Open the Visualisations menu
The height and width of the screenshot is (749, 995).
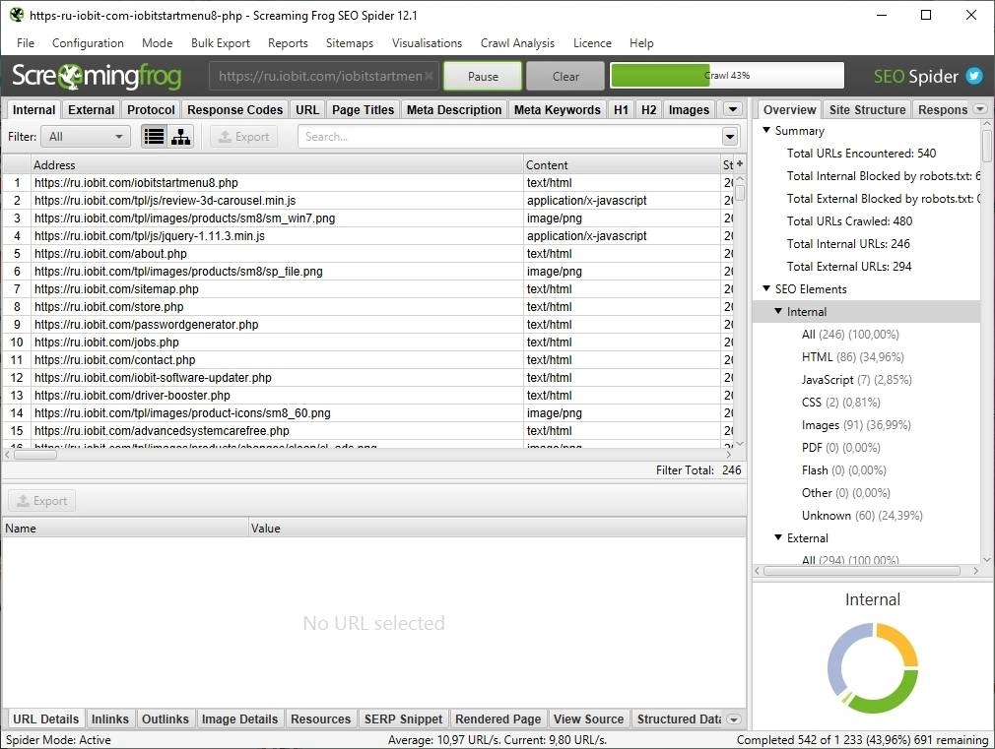point(427,43)
